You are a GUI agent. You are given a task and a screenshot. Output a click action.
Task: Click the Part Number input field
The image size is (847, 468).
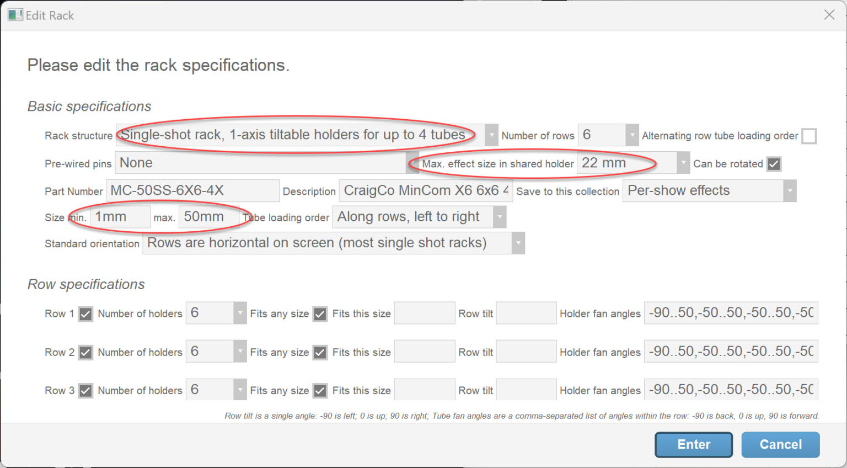(192, 191)
